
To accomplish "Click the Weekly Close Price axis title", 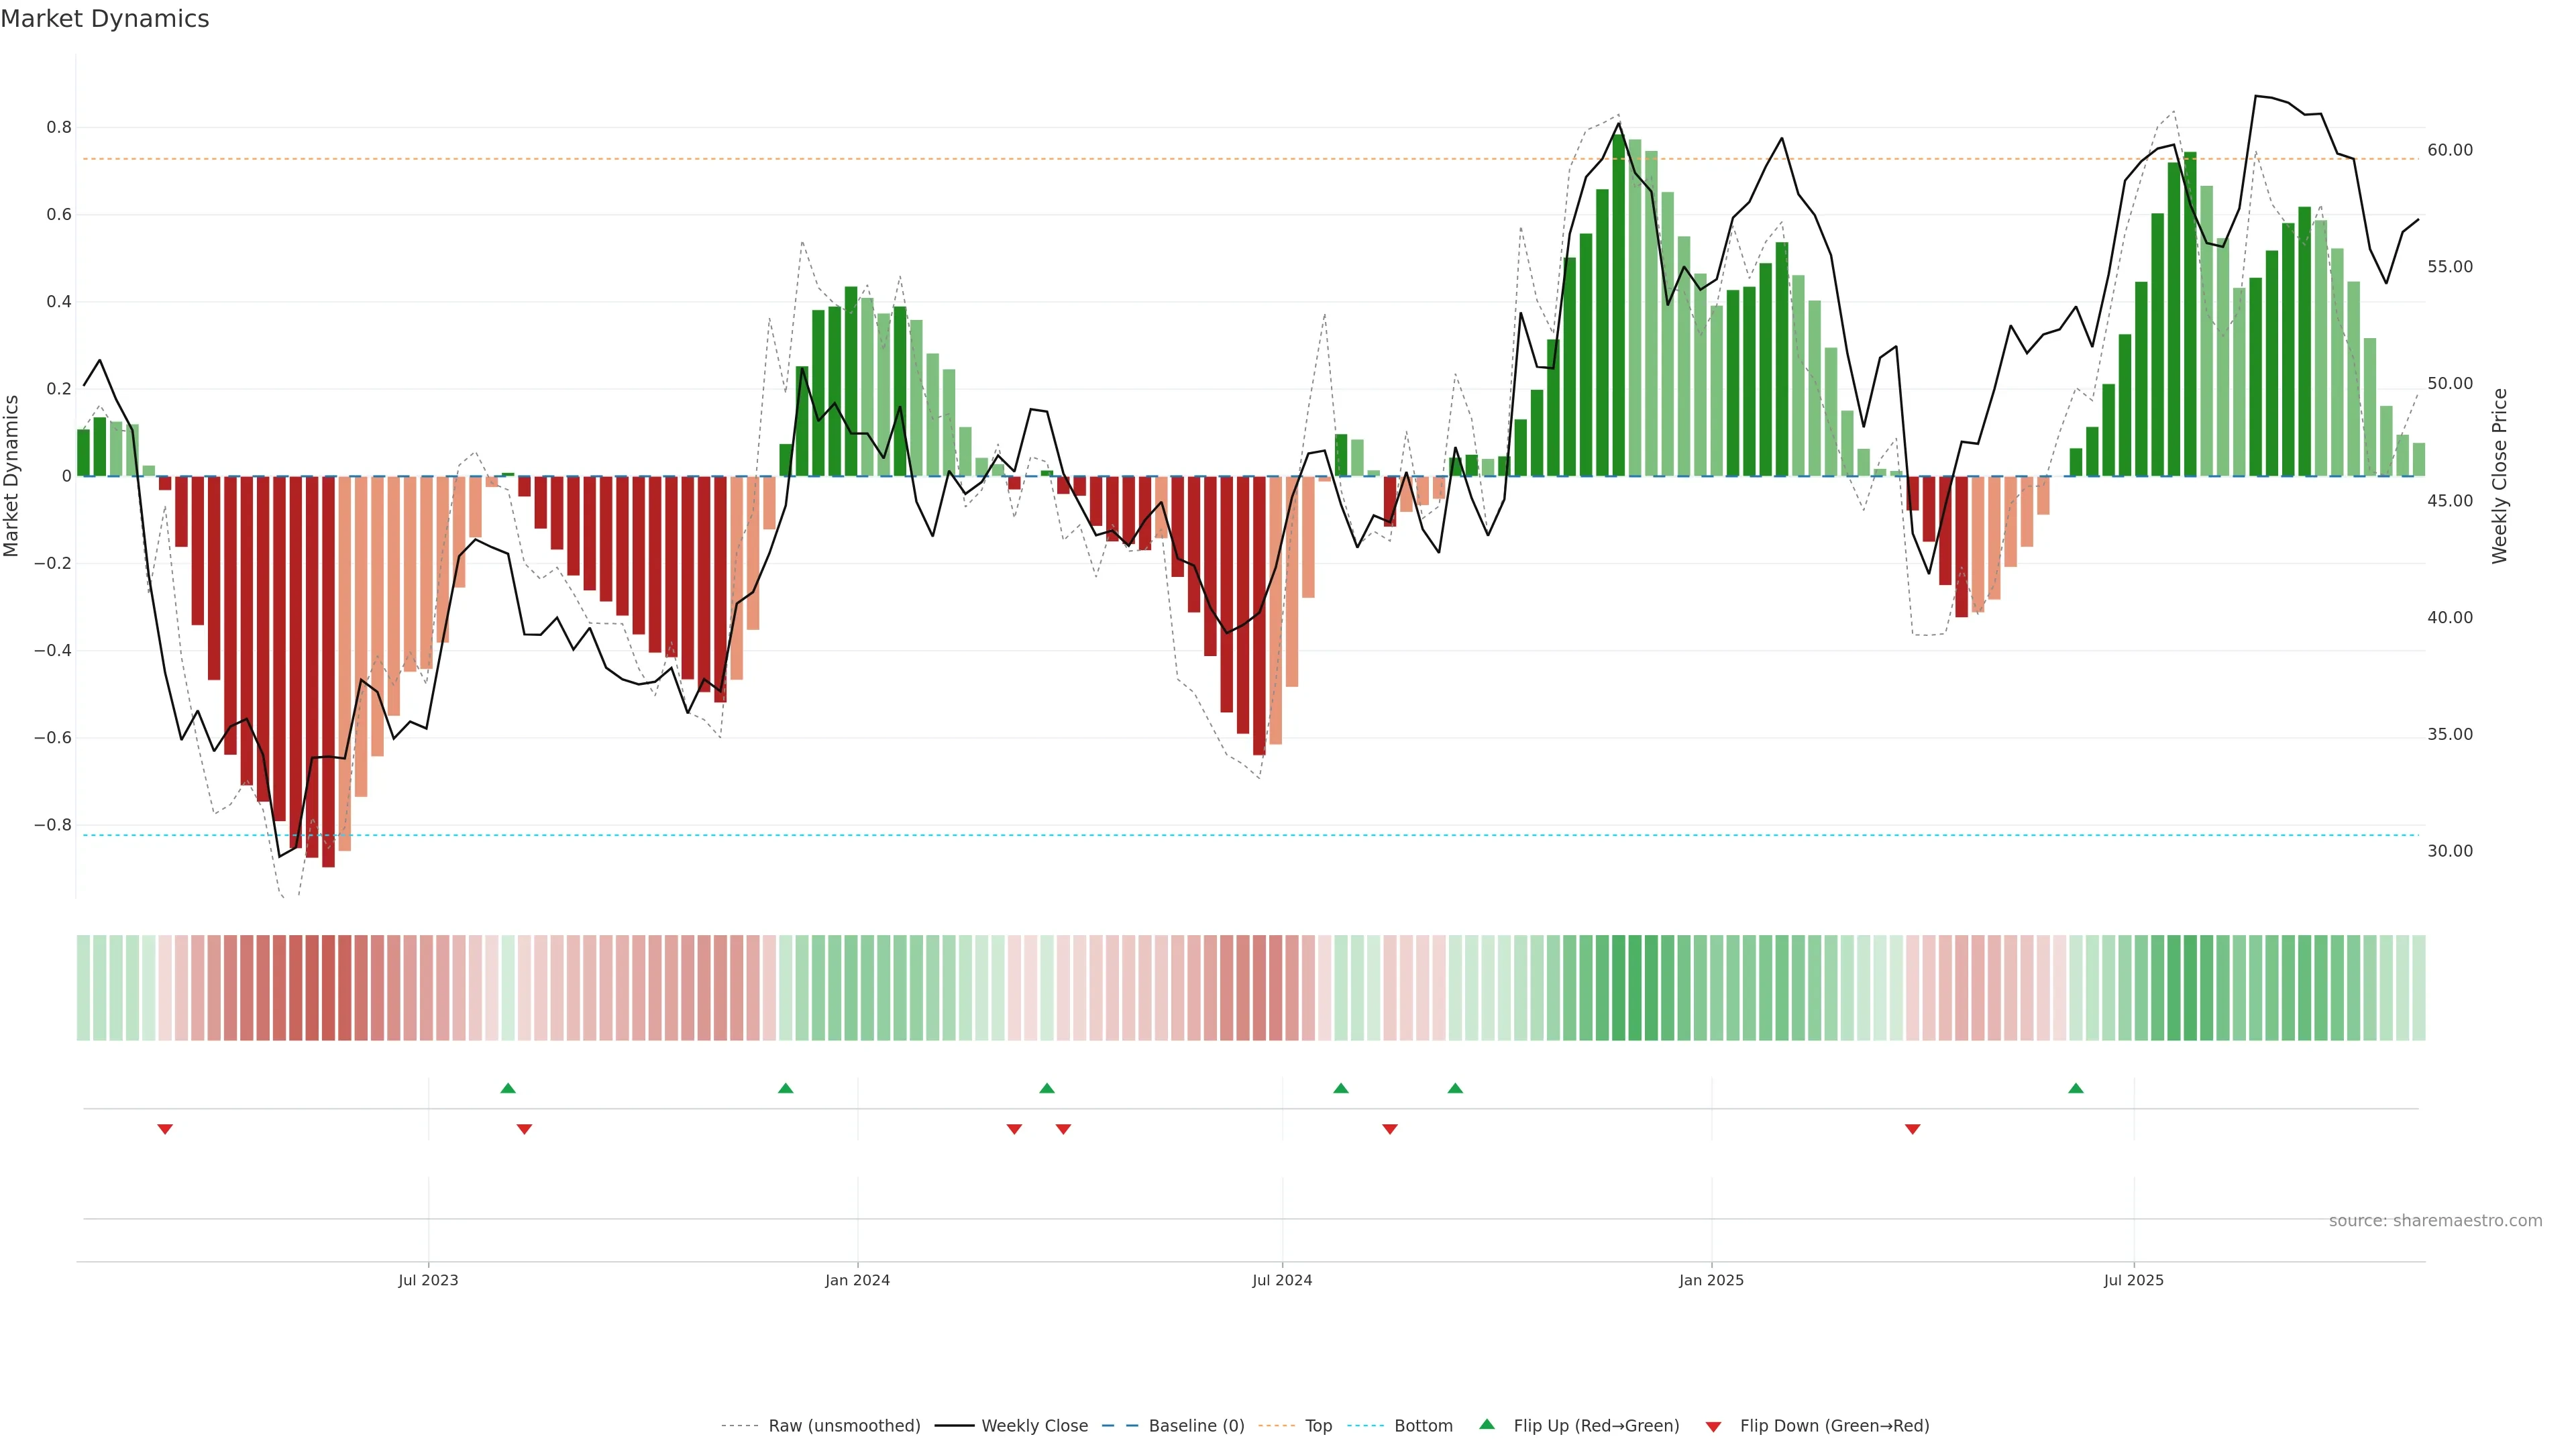I will click(x=2499, y=476).
